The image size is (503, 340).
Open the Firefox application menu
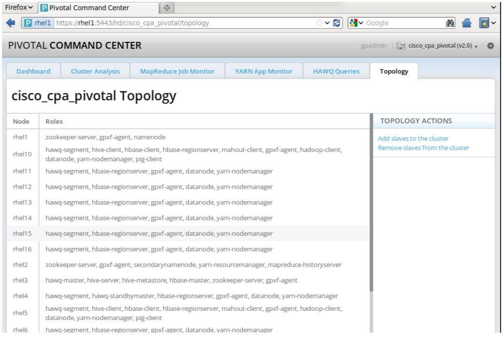(x=19, y=7)
